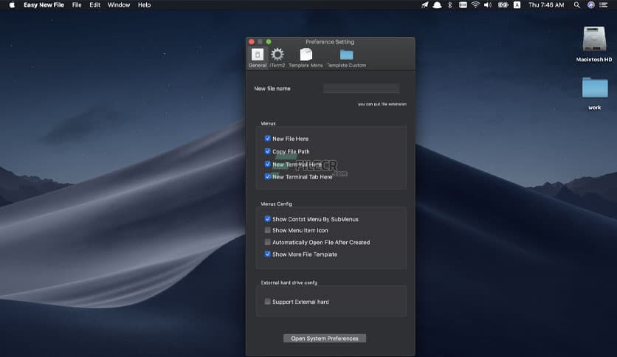Enable Automatically Open File After Created
This screenshot has width=617, height=357.
pos(268,242)
